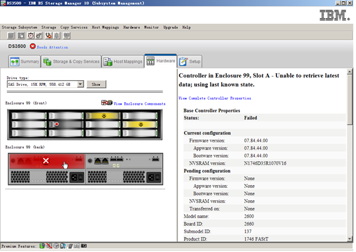Click Submodel ID value '137'

pos(248,231)
